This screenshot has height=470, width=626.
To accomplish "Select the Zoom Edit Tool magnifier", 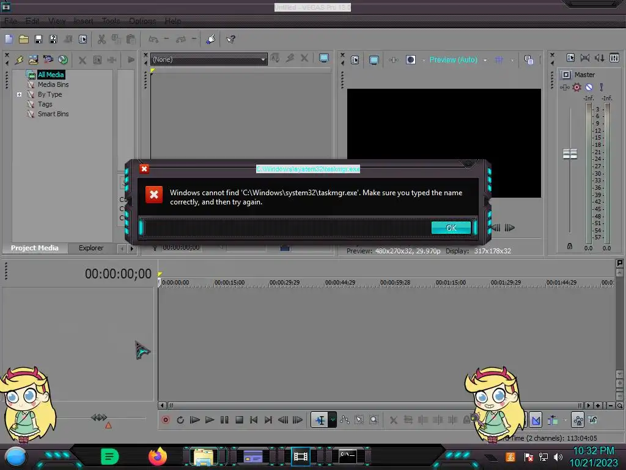I will [374, 420].
